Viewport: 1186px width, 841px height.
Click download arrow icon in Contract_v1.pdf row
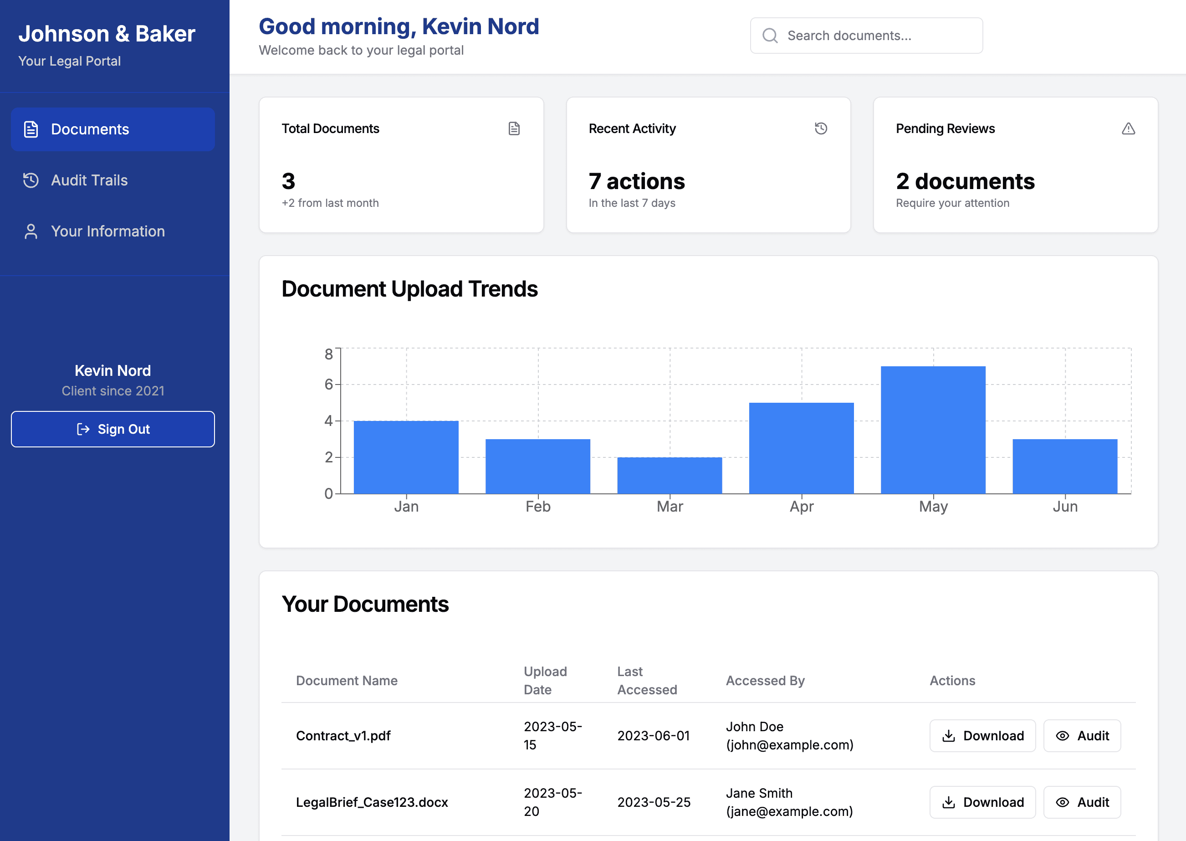coord(948,736)
